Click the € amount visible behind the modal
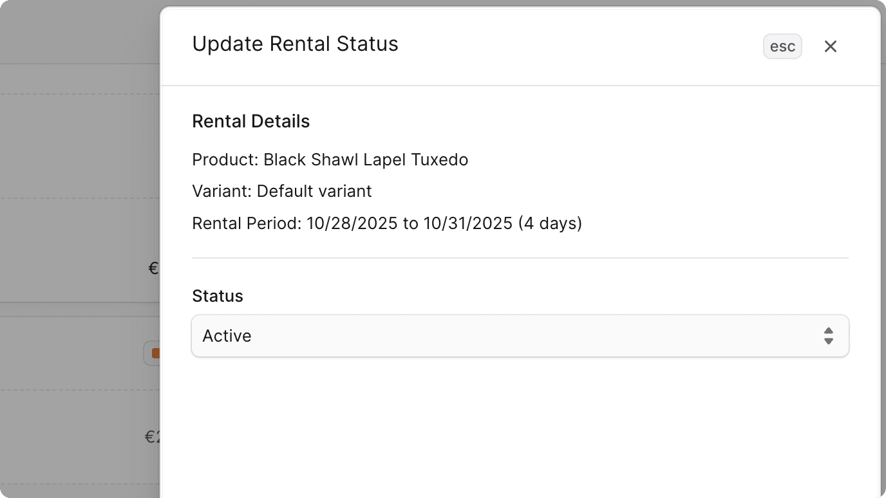 point(153,268)
